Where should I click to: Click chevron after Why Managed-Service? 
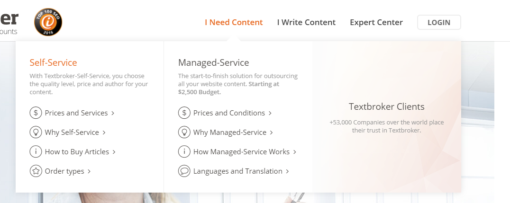coord(271,132)
